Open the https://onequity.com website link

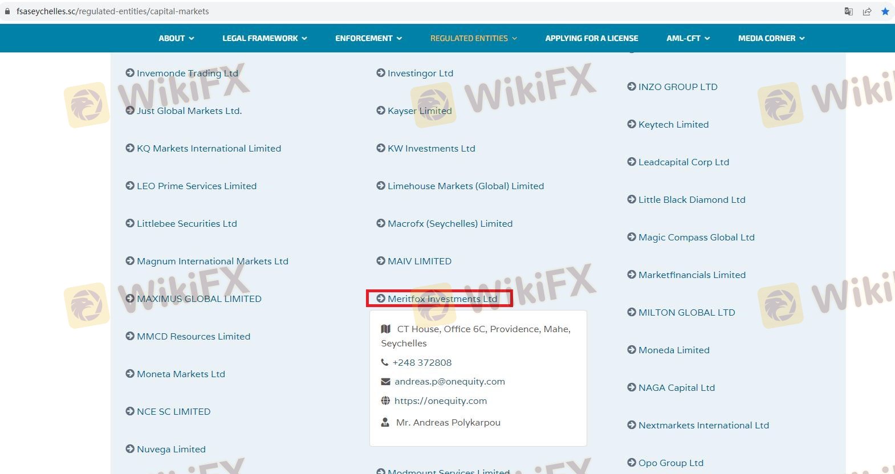[440, 401]
